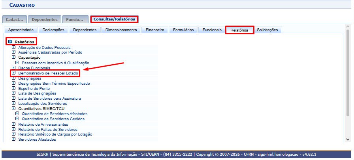Select the Consultas/Relatórios tab

[x=114, y=19]
